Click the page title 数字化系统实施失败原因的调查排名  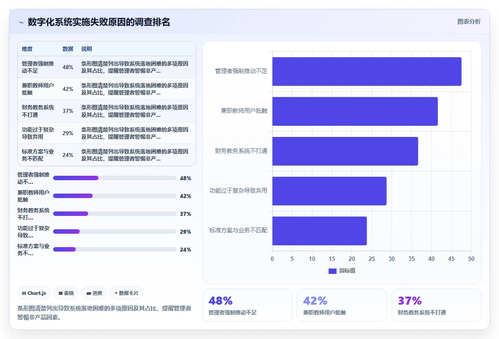tap(98, 22)
